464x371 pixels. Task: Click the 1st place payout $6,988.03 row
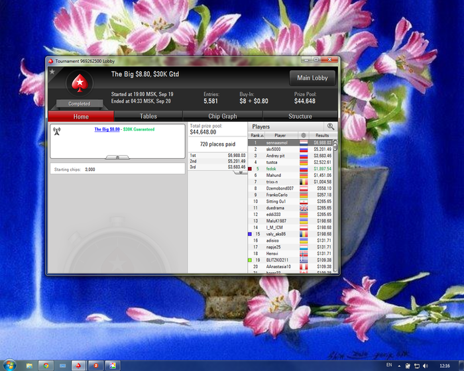[217, 155]
